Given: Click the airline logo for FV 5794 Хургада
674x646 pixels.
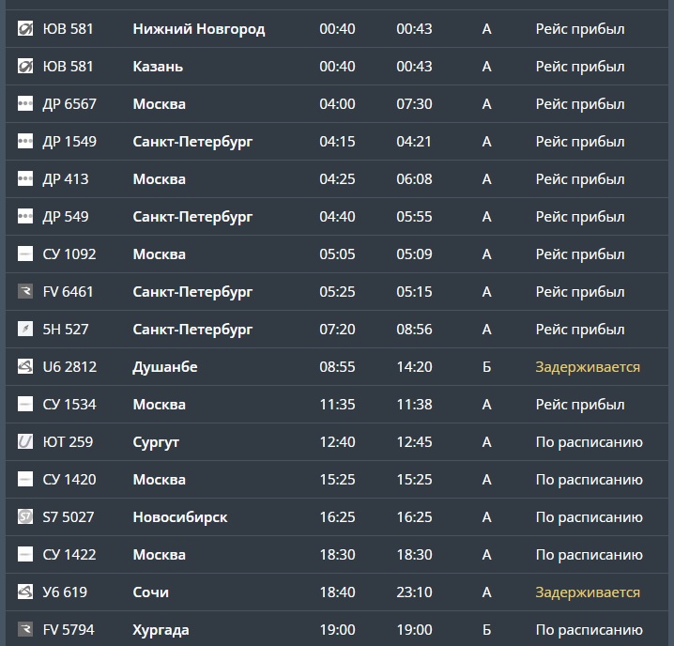Looking at the screenshot, I should pos(25,630).
